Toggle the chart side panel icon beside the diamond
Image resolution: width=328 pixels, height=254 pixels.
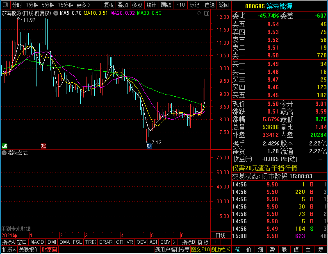pos(207,14)
